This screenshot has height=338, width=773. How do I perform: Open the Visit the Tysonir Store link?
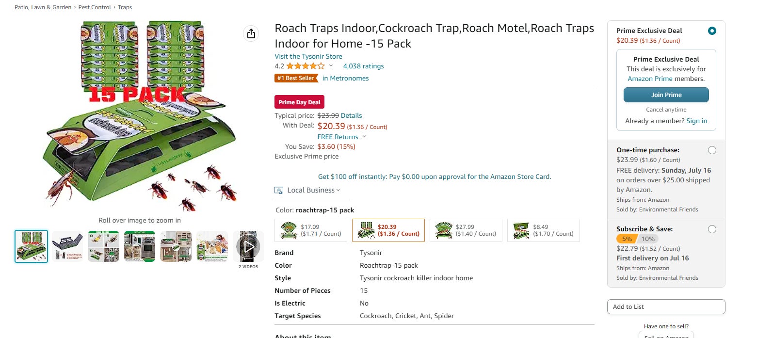[x=308, y=56]
